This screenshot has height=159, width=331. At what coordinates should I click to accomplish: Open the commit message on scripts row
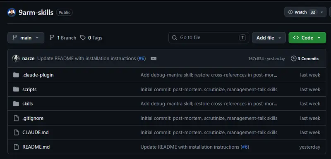[x=209, y=90]
